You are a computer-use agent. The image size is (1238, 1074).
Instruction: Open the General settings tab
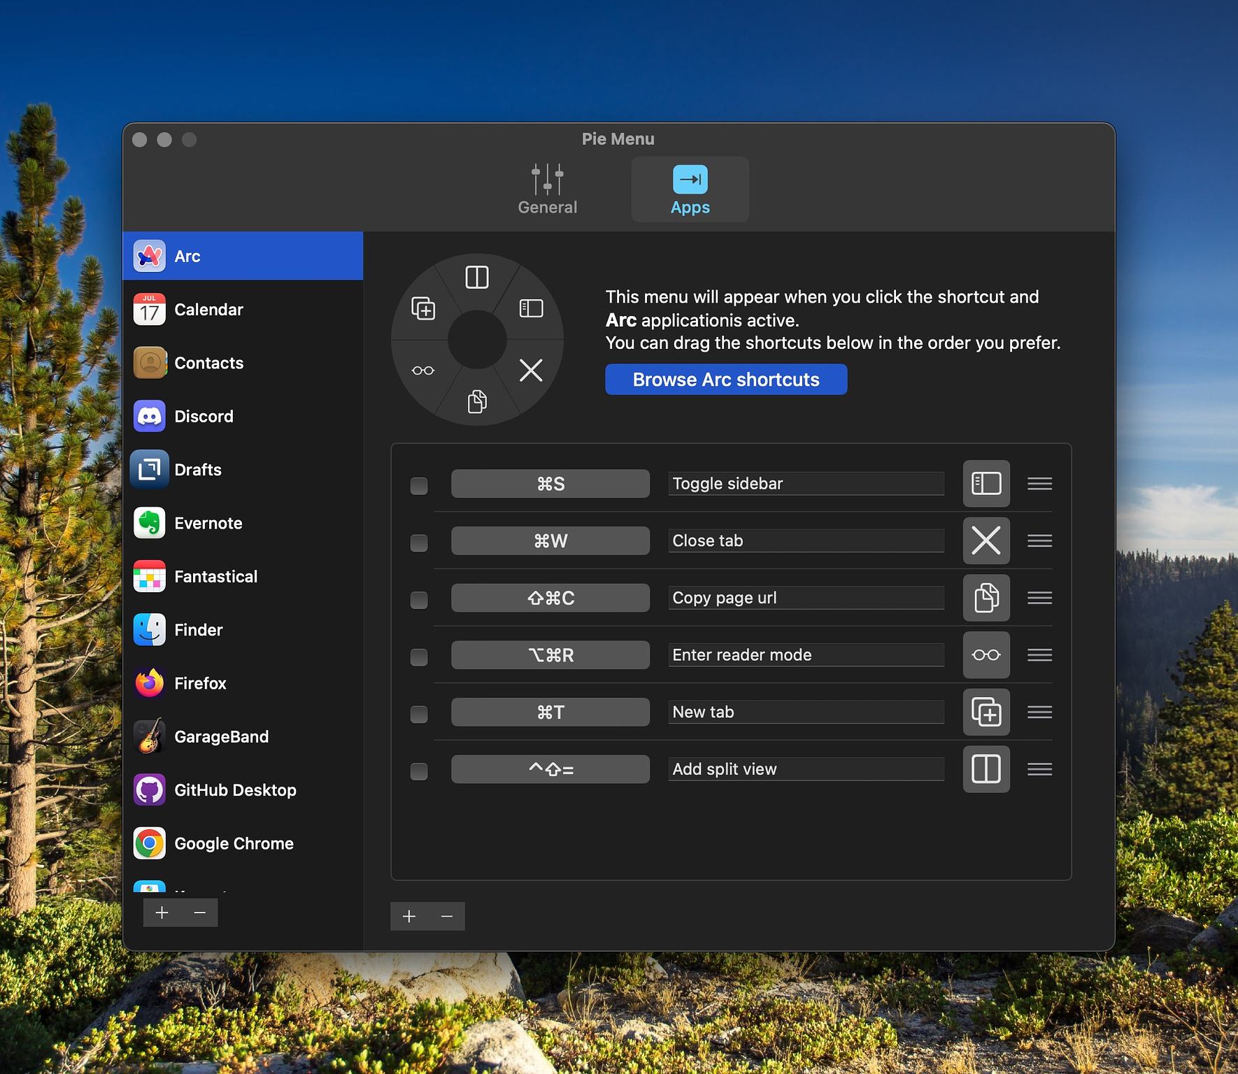[547, 189]
